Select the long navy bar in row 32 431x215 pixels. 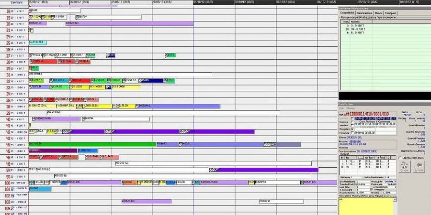[151, 81]
